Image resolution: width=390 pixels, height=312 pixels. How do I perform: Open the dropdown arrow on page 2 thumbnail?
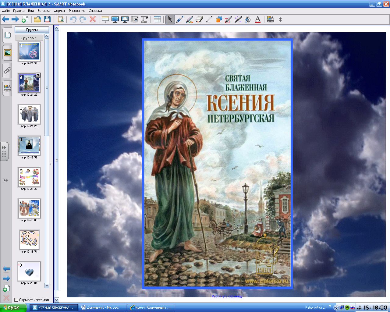[38, 75]
